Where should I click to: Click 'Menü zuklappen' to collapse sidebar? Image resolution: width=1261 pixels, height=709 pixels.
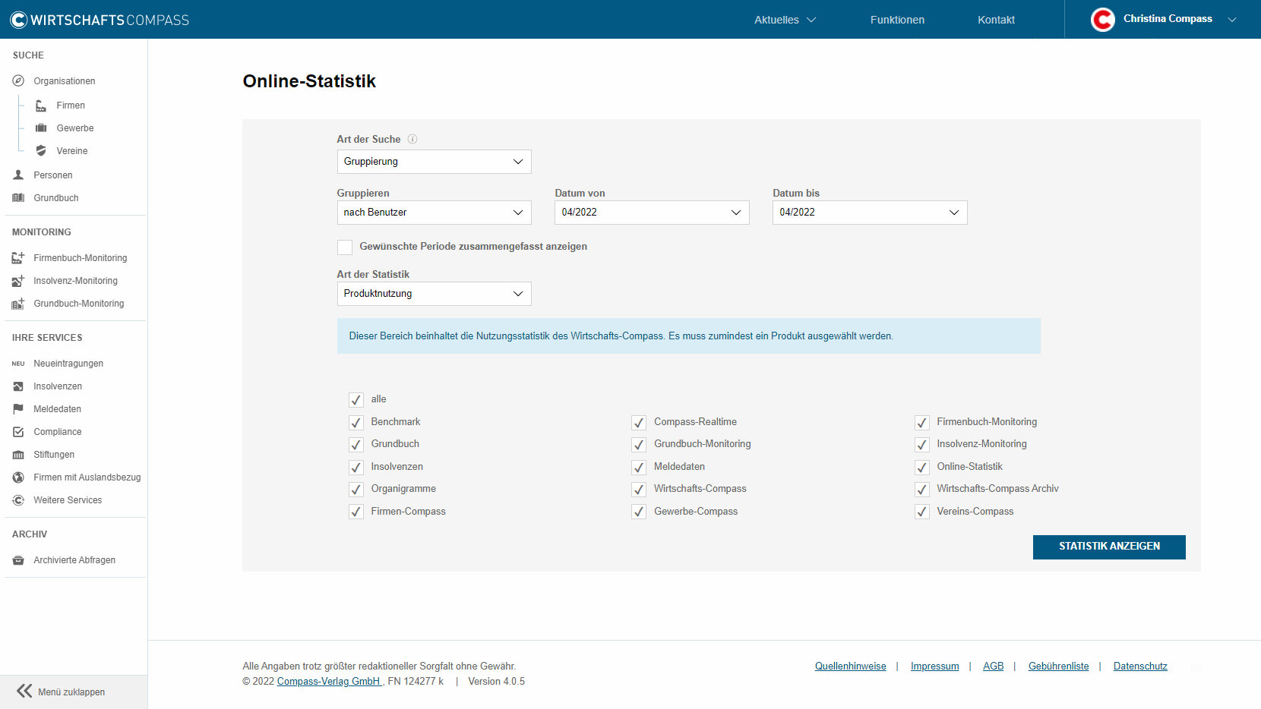[x=71, y=692]
